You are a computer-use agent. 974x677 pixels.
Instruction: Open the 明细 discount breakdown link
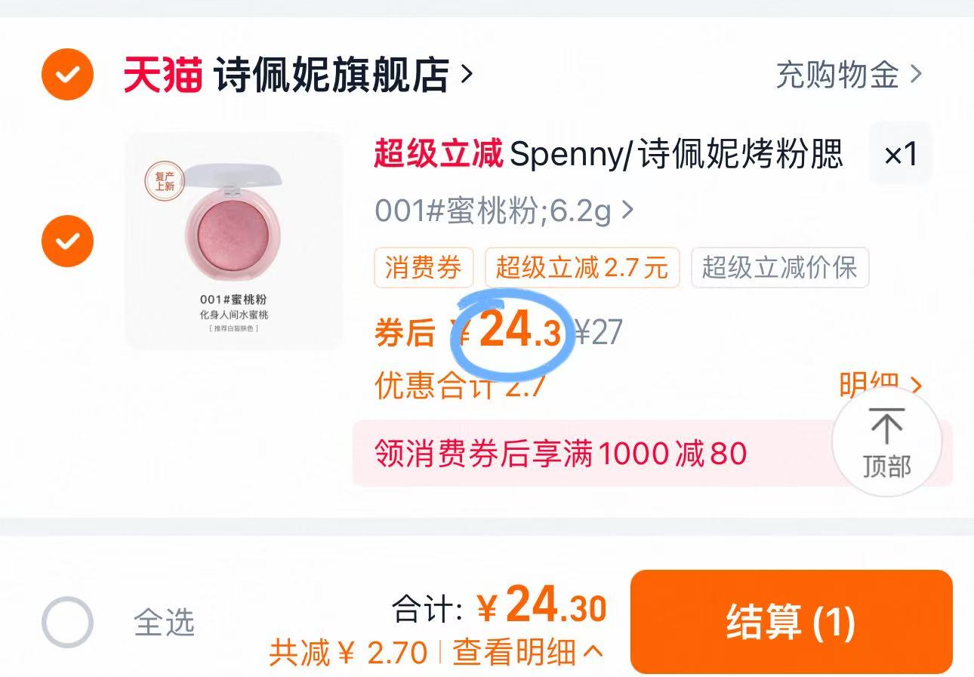(880, 385)
